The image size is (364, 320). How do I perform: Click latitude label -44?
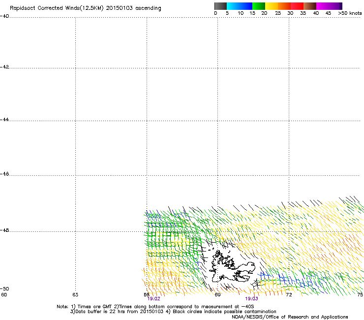click(4, 120)
